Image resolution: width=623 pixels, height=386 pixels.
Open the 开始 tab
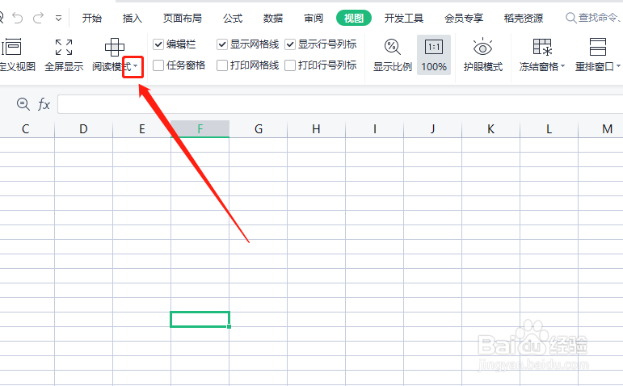tap(92, 19)
